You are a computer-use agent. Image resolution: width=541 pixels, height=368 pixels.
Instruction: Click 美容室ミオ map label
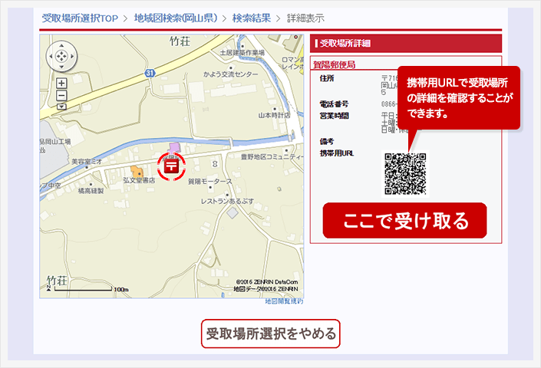87,161
